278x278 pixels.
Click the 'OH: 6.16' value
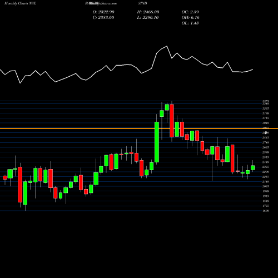(191, 18)
